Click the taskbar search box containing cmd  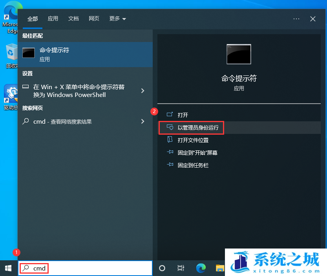[85, 268]
